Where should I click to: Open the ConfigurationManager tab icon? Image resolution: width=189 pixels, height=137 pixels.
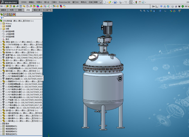pyautogui.click(x=10, y=15)
